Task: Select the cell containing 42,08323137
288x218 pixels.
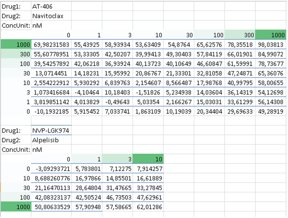Action: [51, 198]
